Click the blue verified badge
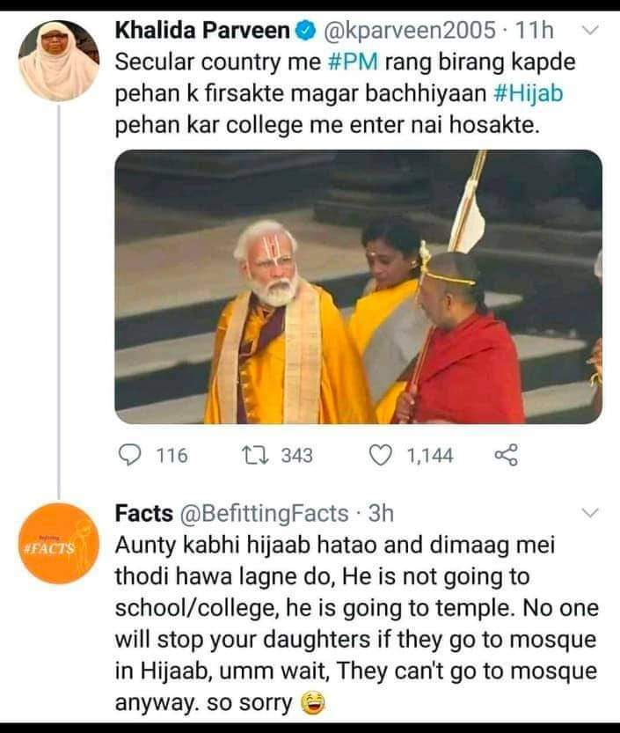Screen dimensions: 620x733 click(305, 31)
